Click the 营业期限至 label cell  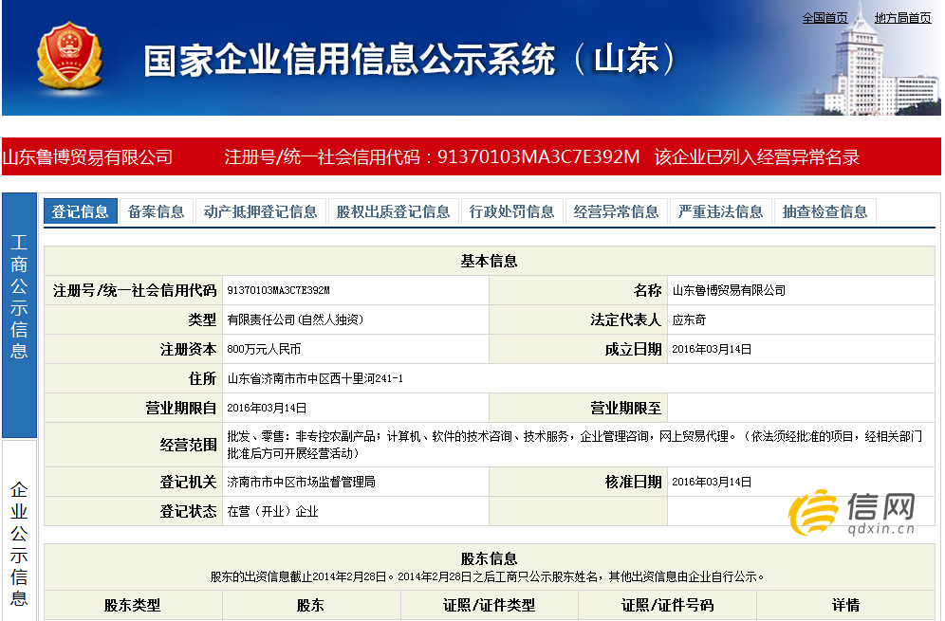pos(578,409)
